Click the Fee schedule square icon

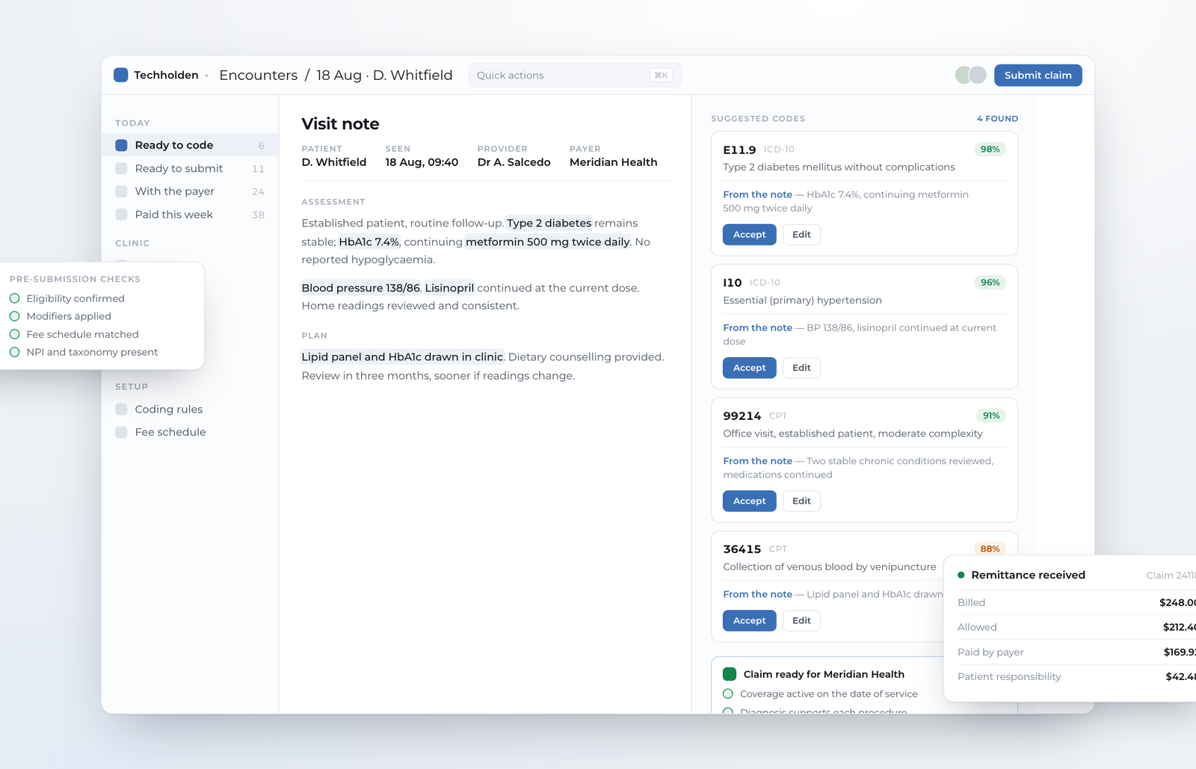(x=121, y=432)
